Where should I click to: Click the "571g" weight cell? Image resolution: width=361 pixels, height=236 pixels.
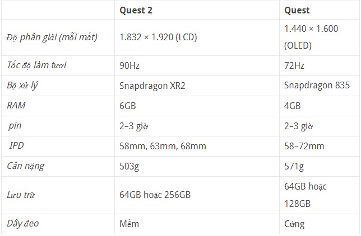coord(294,166)
